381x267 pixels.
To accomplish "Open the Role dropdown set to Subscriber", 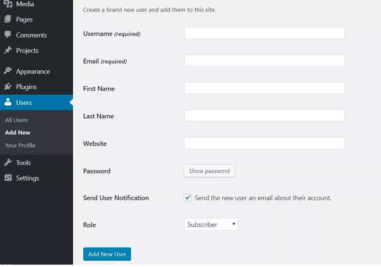I will point(211,225).
